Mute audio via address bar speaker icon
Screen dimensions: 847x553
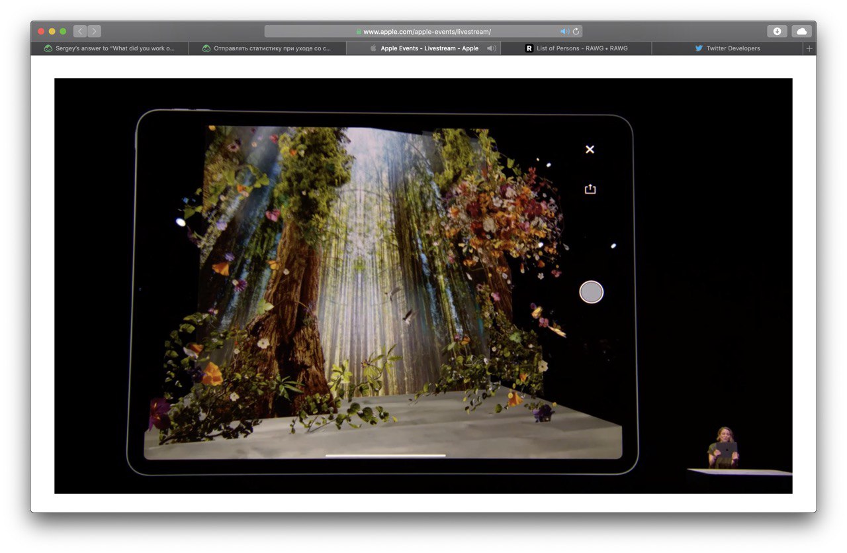[564, 31]
